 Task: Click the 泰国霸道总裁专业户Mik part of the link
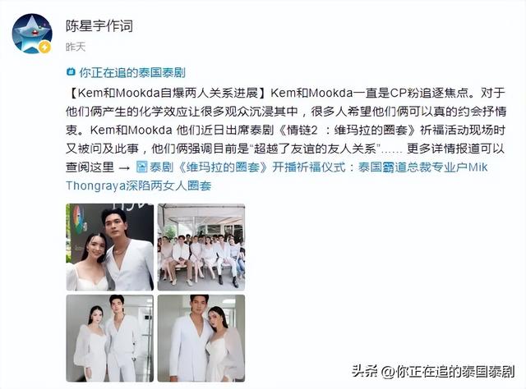coord(422,167)
